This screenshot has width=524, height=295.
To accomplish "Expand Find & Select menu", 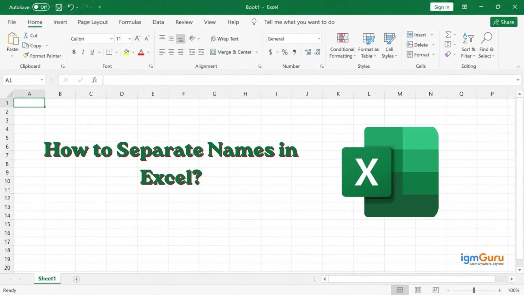I will 486,46.
